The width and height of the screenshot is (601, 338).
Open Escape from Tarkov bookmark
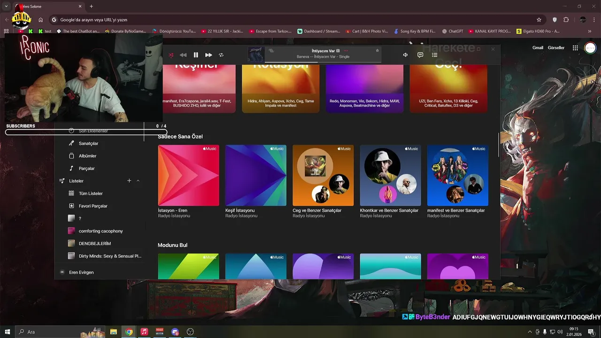click(x=270, y=31)
